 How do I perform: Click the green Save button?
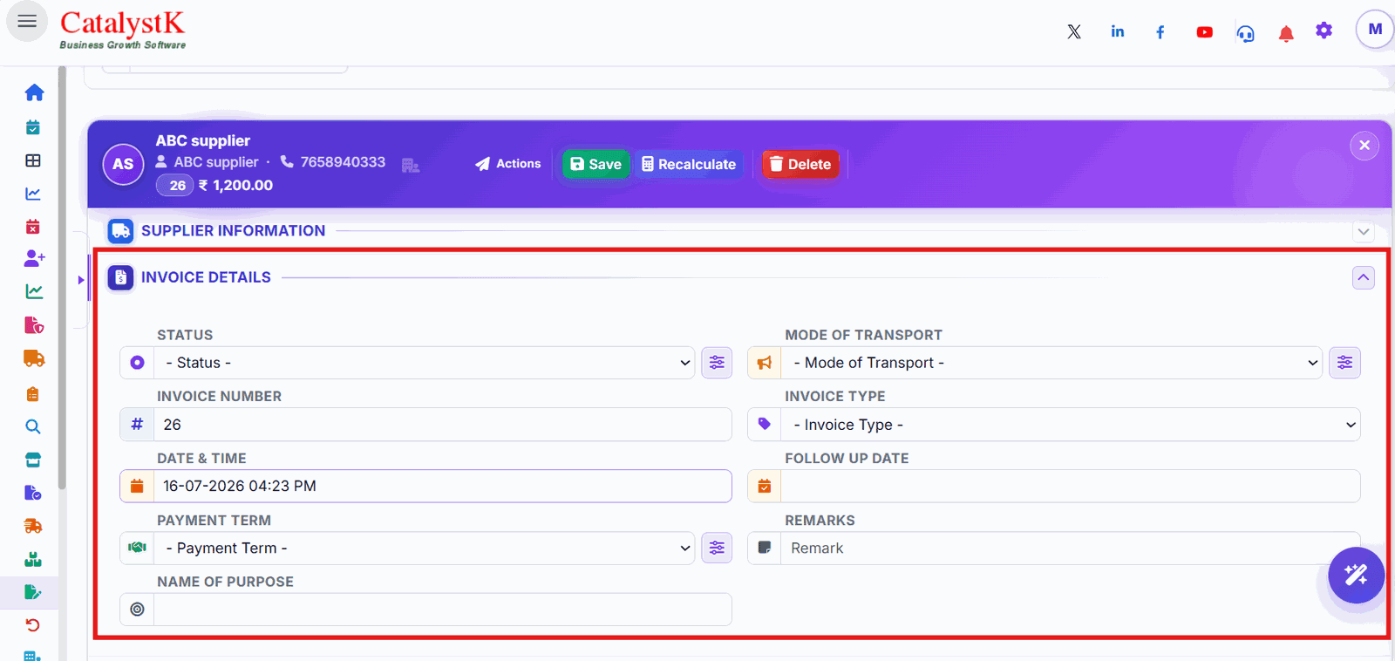595,164
